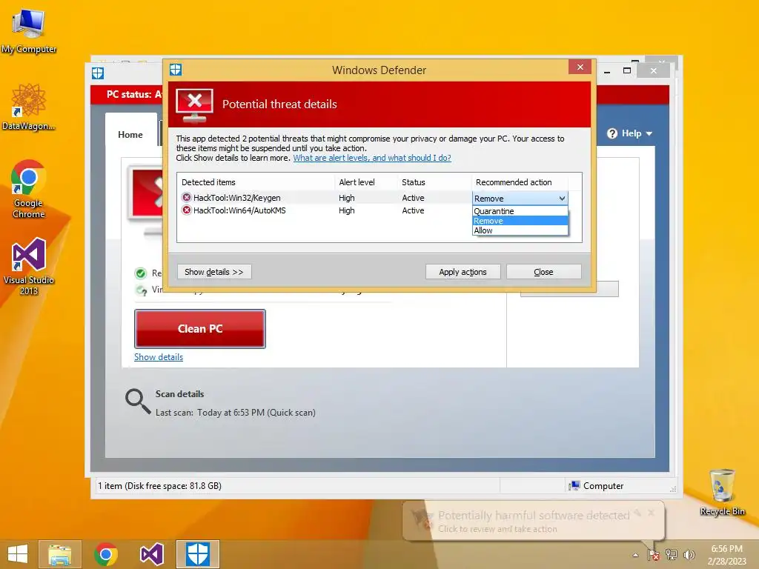Close the Potential threat details dialog

click(580, 67)
